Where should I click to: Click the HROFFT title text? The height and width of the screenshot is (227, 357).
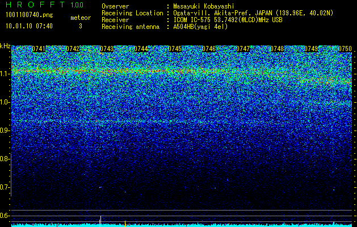[35, 5]
